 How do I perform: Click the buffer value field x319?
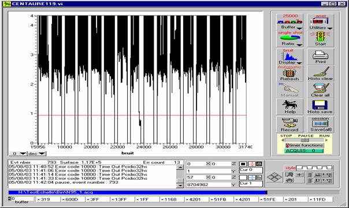(48, 199)
